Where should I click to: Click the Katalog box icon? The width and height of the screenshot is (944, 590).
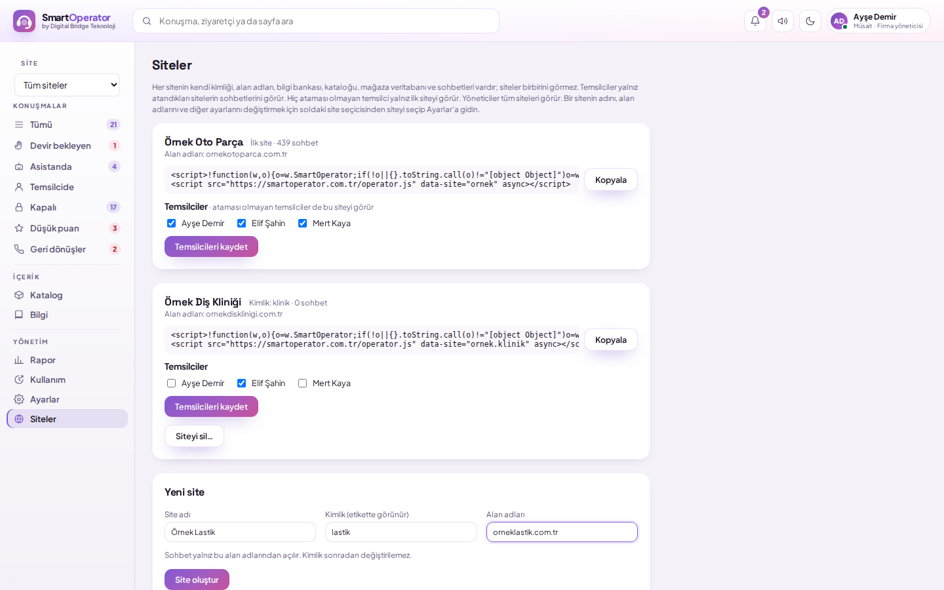point(19,295)
